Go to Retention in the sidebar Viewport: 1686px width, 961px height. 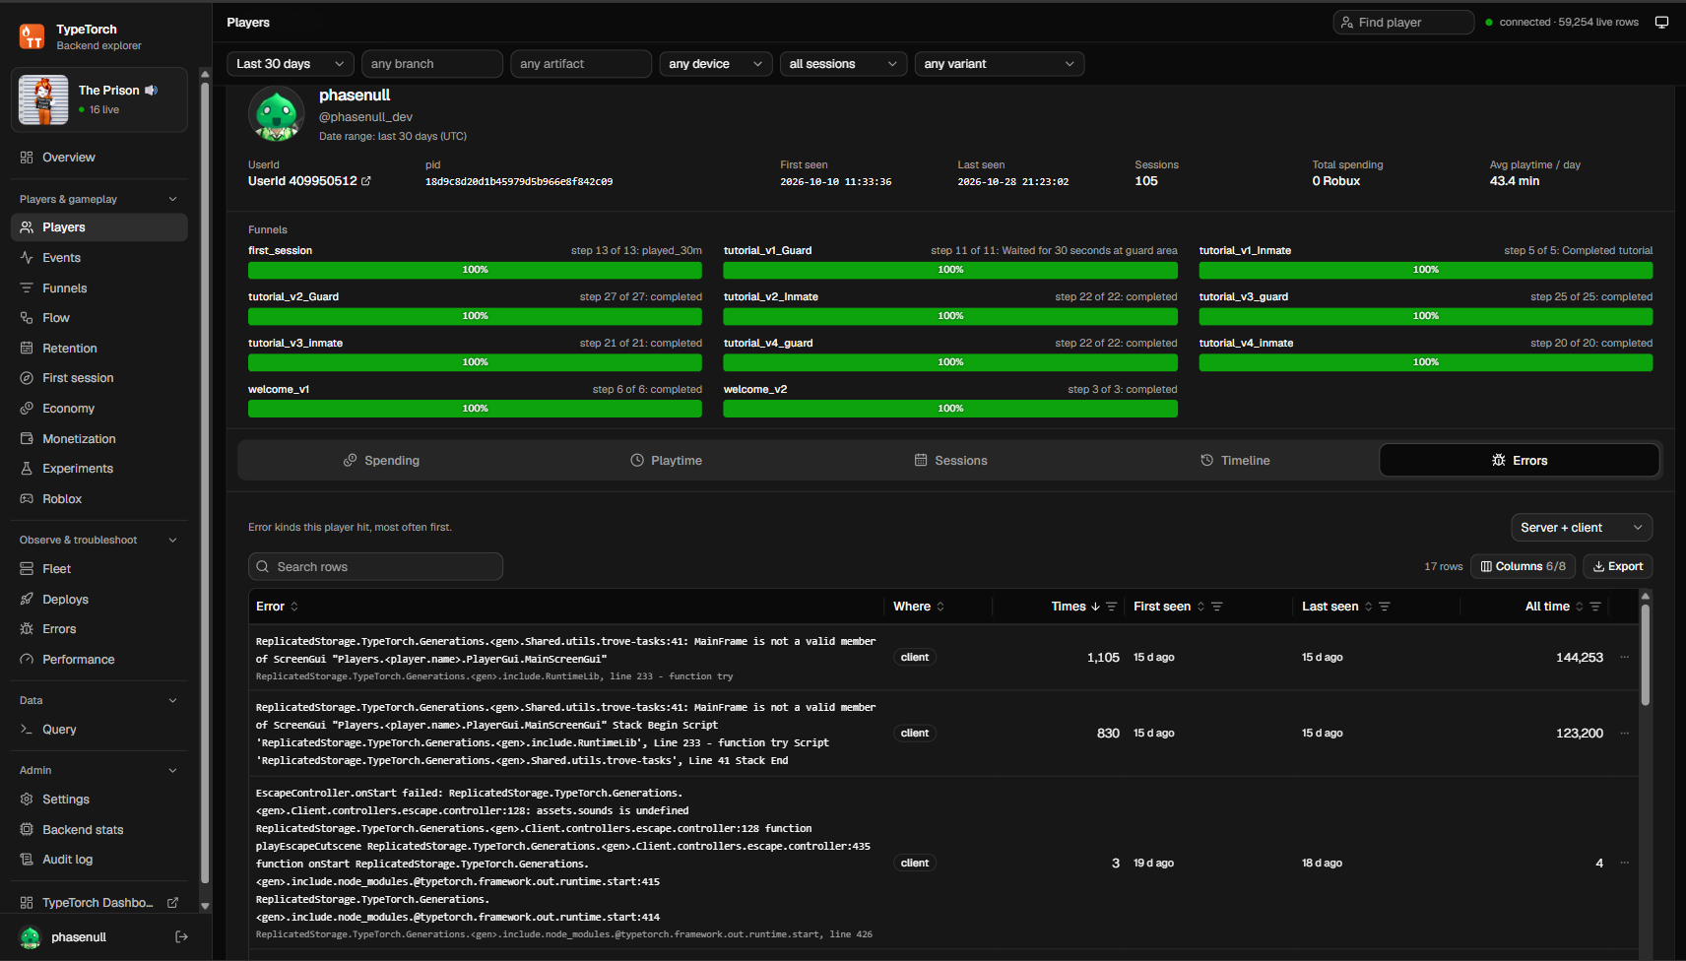tap(98, 349)
